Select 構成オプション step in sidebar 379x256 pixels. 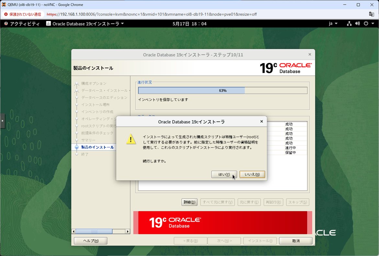point(94,83)
